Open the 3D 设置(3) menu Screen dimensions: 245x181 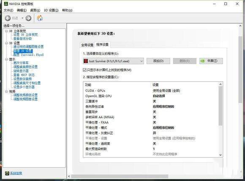(x=51, y=10)
